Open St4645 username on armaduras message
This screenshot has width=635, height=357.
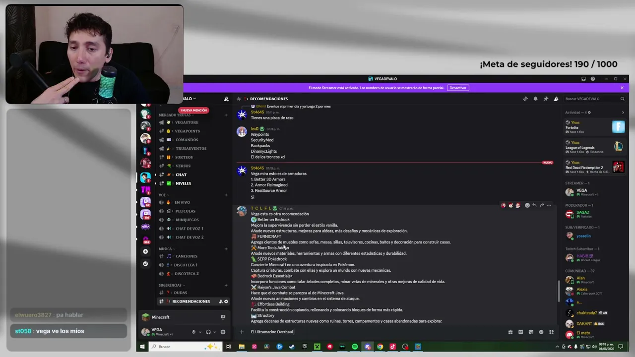[257, 168]
